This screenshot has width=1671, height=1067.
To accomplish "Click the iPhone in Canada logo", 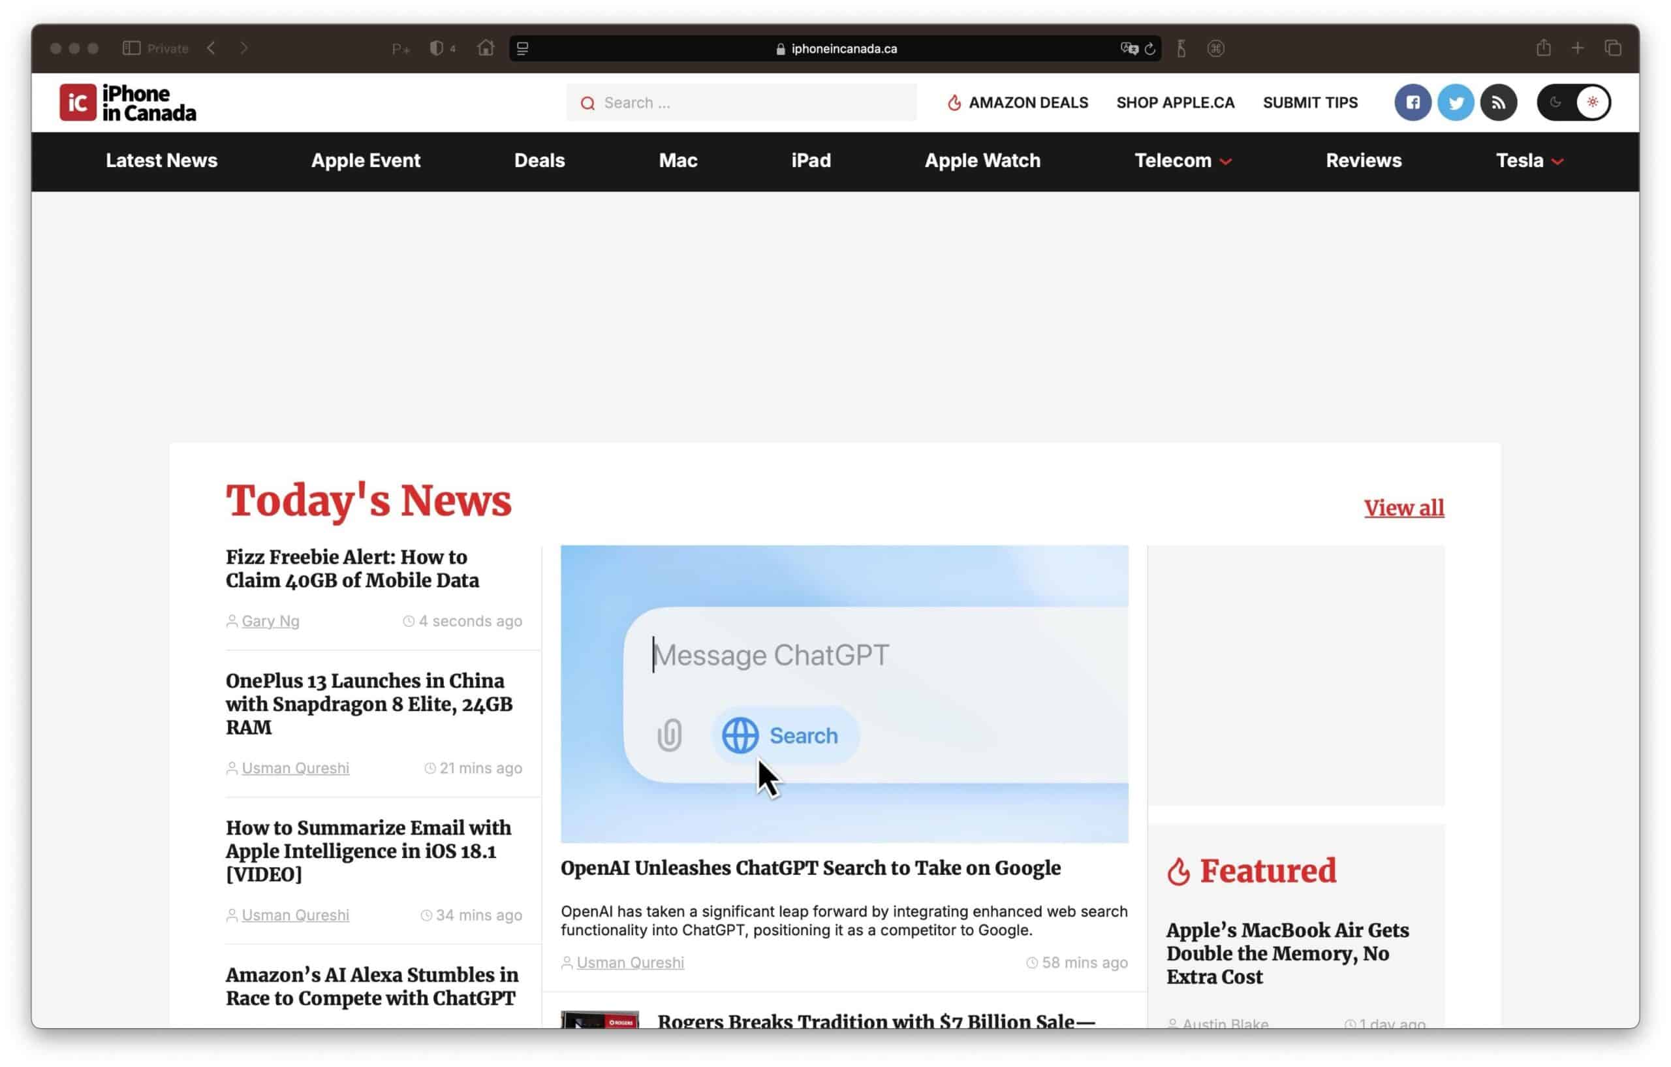I will click(x=129, y=103).
